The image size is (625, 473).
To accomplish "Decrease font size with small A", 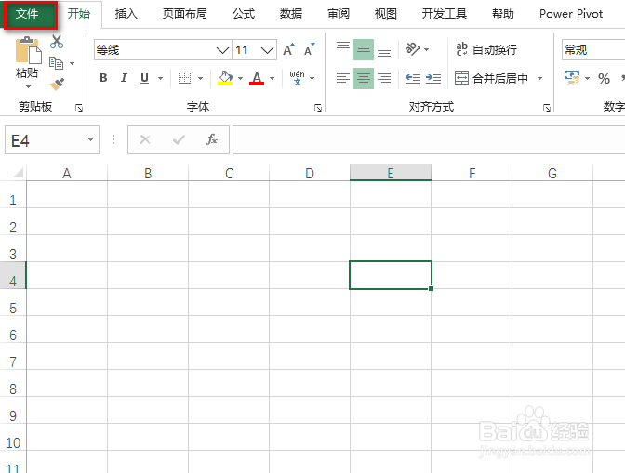I will [310, 50].
